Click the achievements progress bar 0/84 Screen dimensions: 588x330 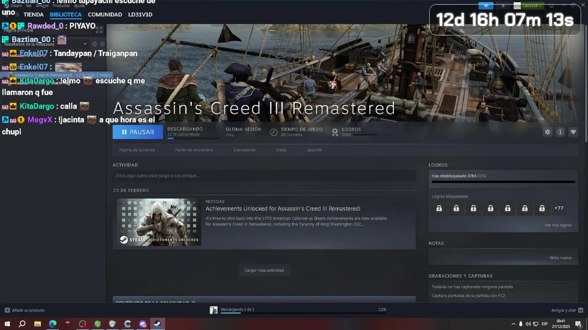click(x=503, y=181)
